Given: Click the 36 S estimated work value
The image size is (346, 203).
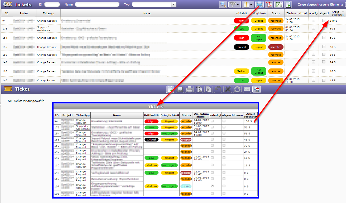Looking at the screenshot, I should 333,55.
